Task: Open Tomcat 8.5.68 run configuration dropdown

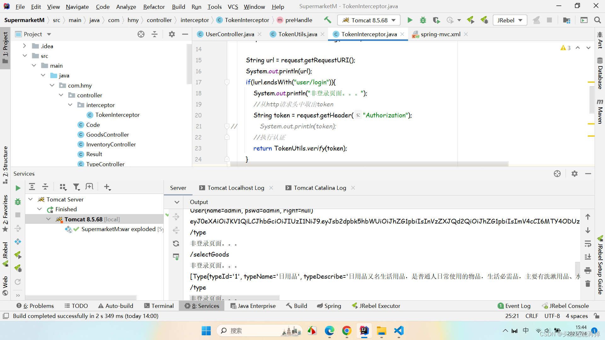Action: point(369,20)
